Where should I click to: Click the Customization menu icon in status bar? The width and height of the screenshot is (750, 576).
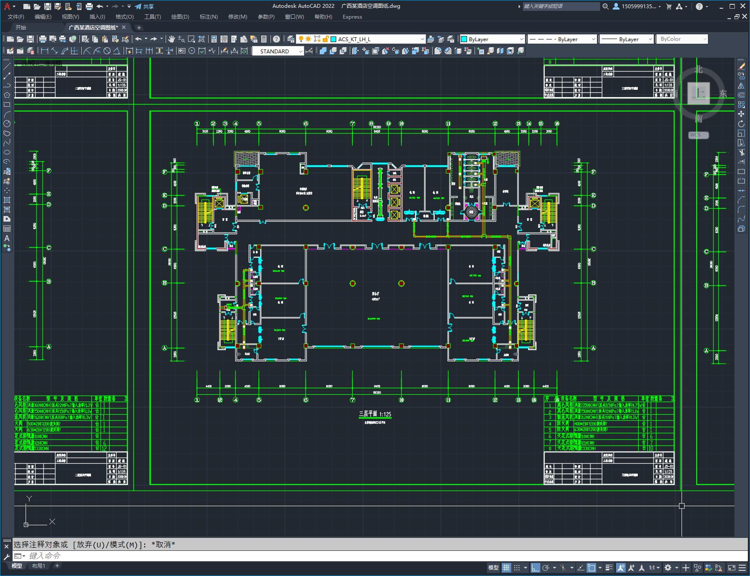(742, 567)
